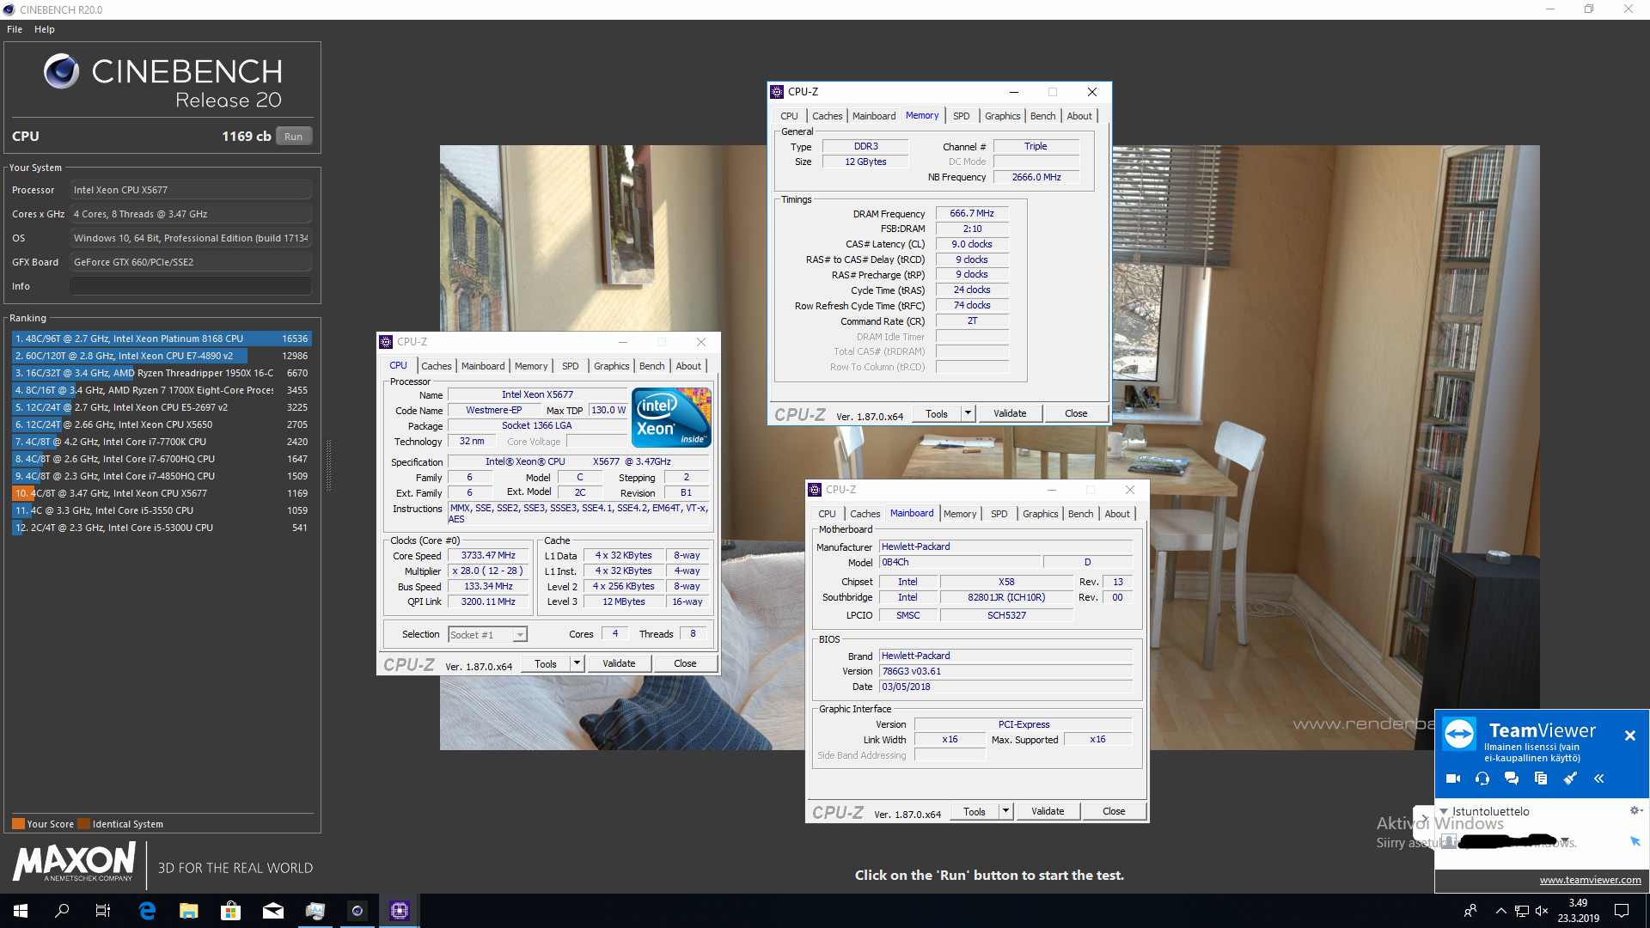Image resolution: width=1650 pixels, height=928 pixels.
Task: Open the Windows Start menu
Action: coord(21,911)
